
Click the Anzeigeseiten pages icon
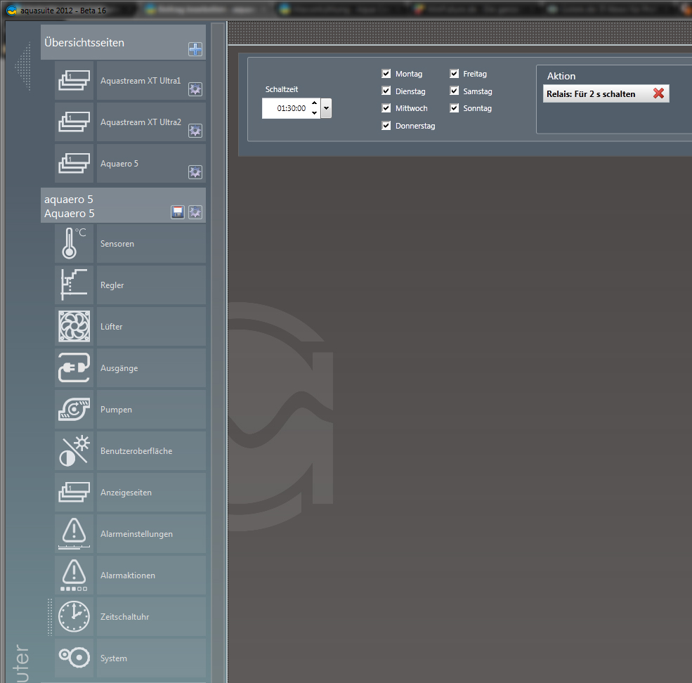pos(74,493)
